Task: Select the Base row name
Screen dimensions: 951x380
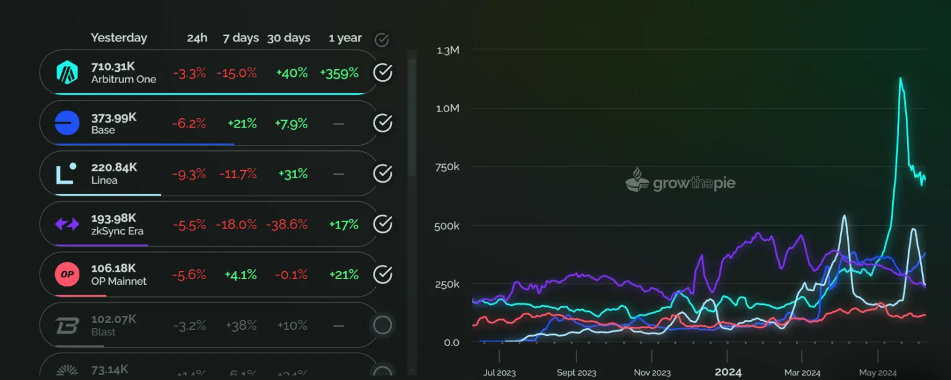Action: click(103, 130)
